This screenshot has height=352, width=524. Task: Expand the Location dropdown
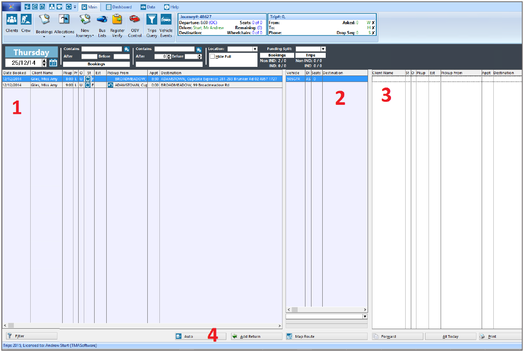pyautogui.click(x=255, y=49)
